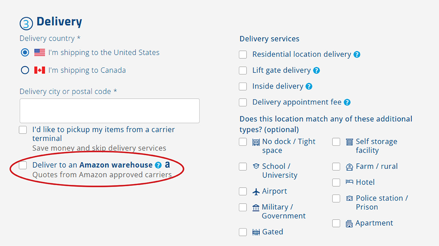This screenshot has width=439, height=246.
Task: Click the Amazon warehouse question mark icon
Action: click(158, 165)
